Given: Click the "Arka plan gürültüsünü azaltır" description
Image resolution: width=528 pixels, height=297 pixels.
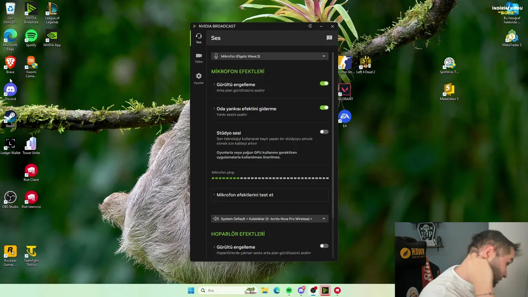Looking at the screenshot, I should point(240,90).
